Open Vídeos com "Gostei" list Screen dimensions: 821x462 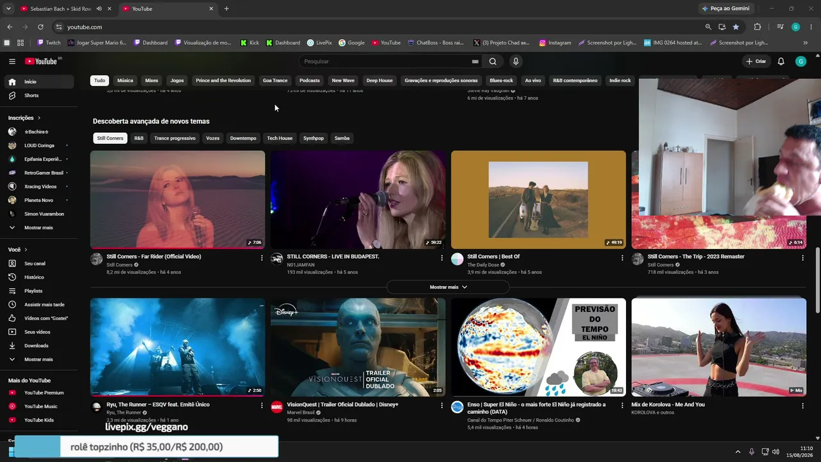tap(37, 318)
